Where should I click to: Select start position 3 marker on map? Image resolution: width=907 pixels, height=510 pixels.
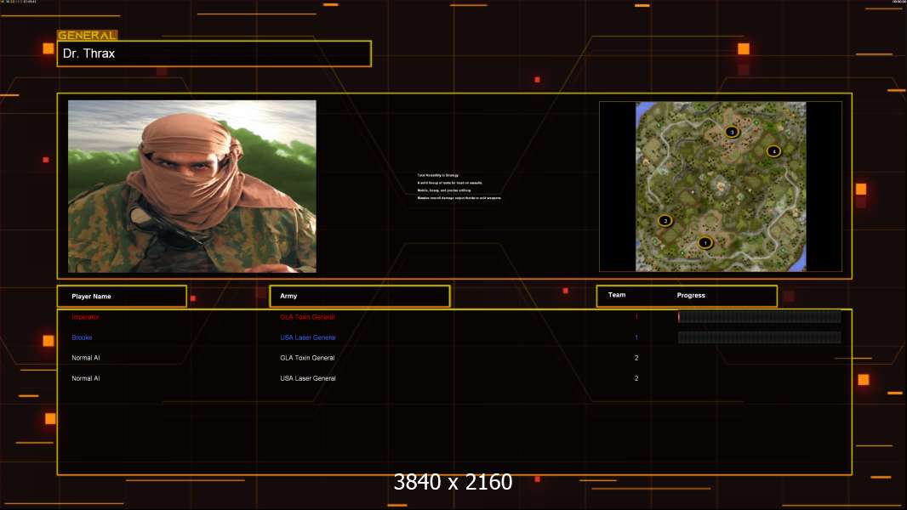(x=732, y=132)
